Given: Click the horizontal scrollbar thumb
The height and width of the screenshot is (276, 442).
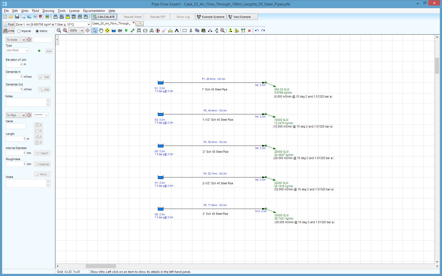Looking at the screenshot, I should tap(101, 266).
